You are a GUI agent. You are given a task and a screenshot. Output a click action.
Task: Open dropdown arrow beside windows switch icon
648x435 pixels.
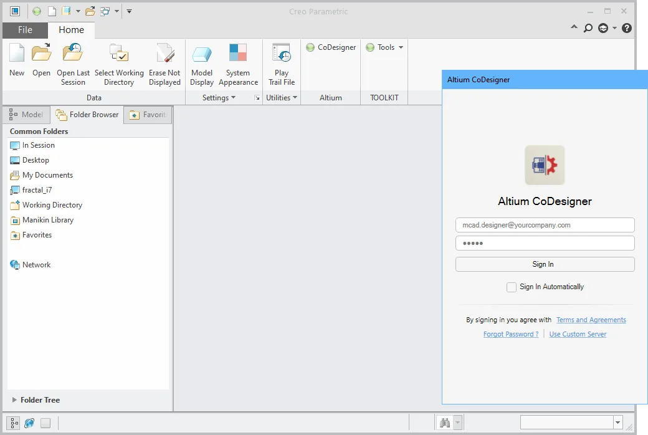pos(117,11)
